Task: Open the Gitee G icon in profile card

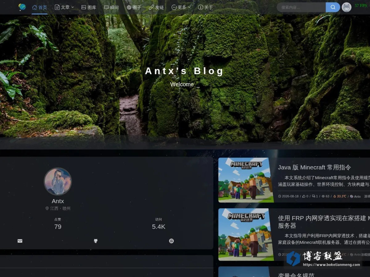Action: coord(171,241)
